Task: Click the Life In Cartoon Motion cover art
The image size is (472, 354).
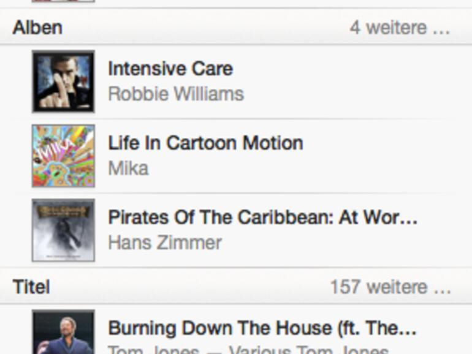Action: 63,156
